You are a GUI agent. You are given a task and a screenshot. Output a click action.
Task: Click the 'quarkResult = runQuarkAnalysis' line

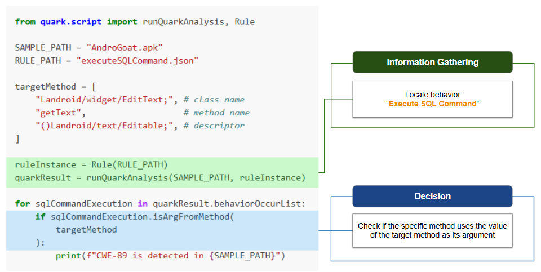pos(161,178)
